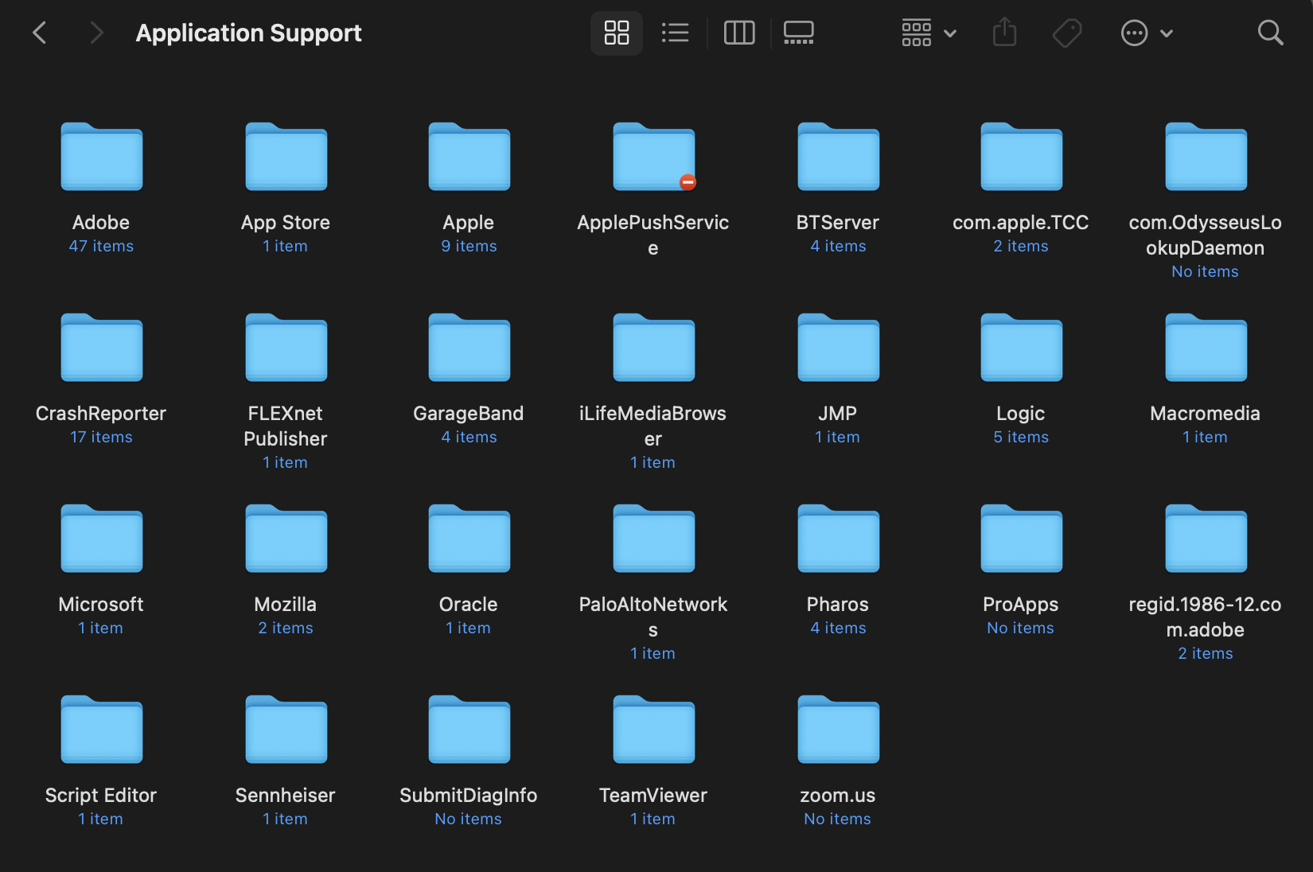Image resolution: width=1313 pixels, height=872 pixels.
Task: Click the '1 item' label under App Store
Action: (285, 246)
